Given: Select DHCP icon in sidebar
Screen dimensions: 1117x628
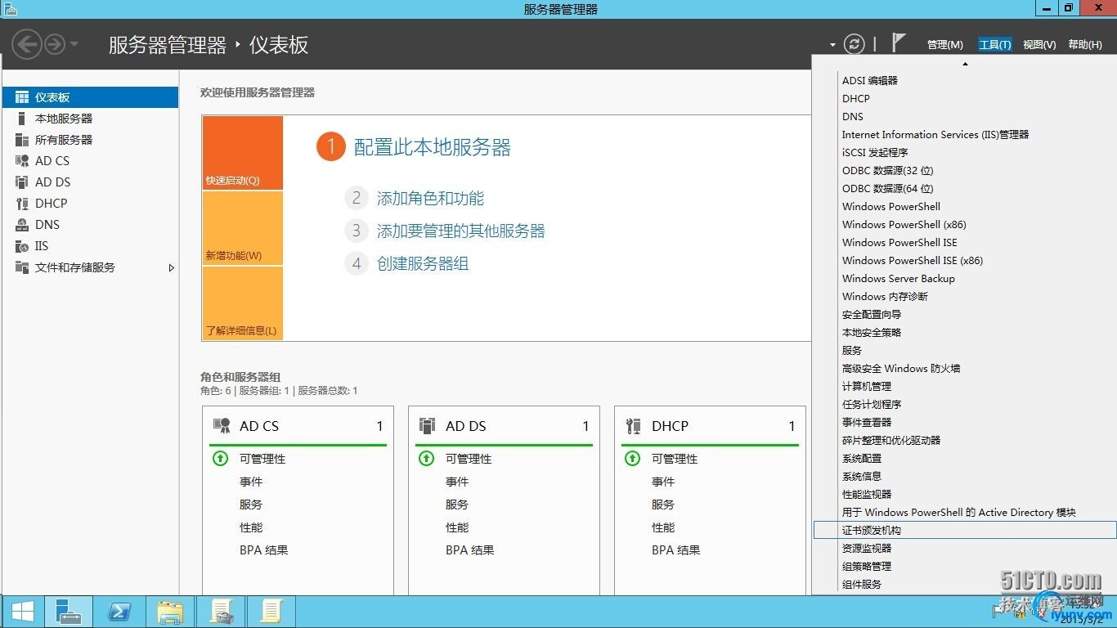Looking at the screenshot, I should click(22, 204).
